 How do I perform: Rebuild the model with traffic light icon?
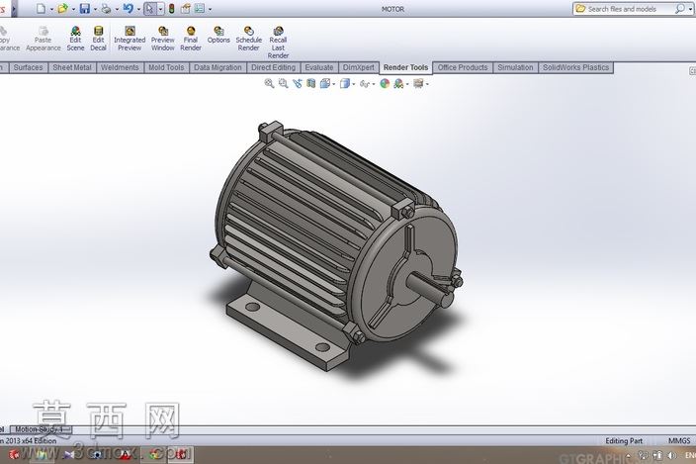pyautogui.click(x=171, y=9)
